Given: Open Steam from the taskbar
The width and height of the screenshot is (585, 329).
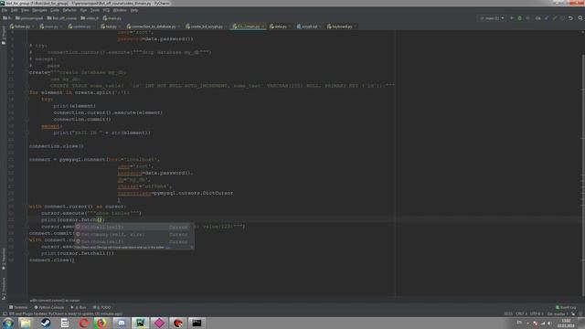Looking at the screenshot, I should pyautogui.click(x=46, y=323).
